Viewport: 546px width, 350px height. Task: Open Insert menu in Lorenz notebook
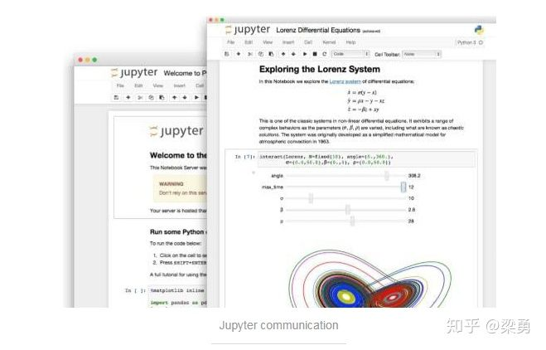(x=288, y=42)
